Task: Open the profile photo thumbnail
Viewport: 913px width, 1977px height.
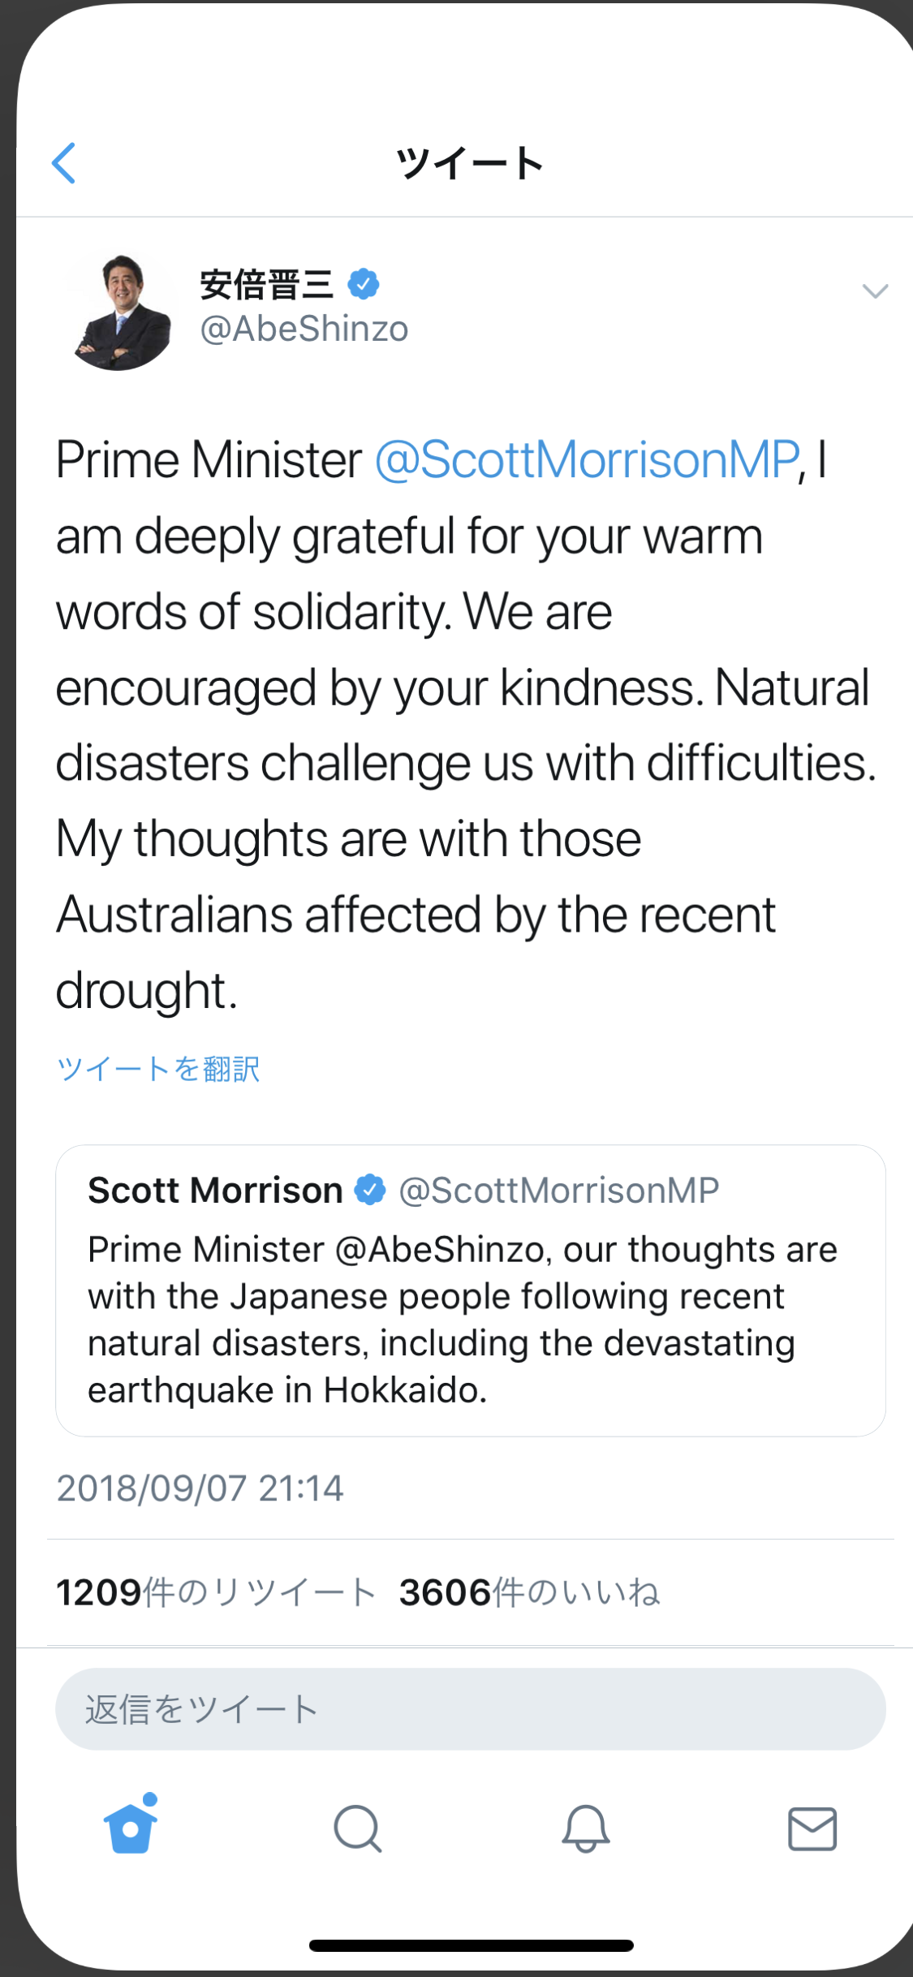Action: tap(123, 312)
